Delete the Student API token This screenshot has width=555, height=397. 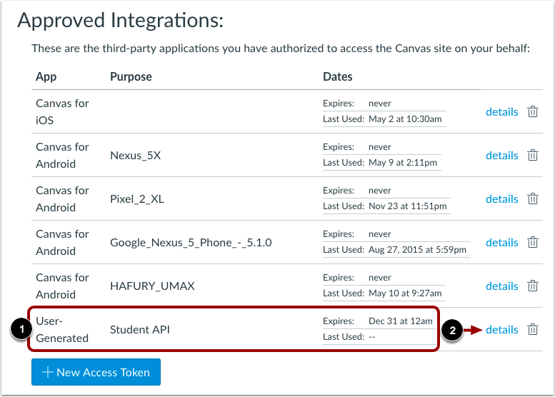point(533,329)
